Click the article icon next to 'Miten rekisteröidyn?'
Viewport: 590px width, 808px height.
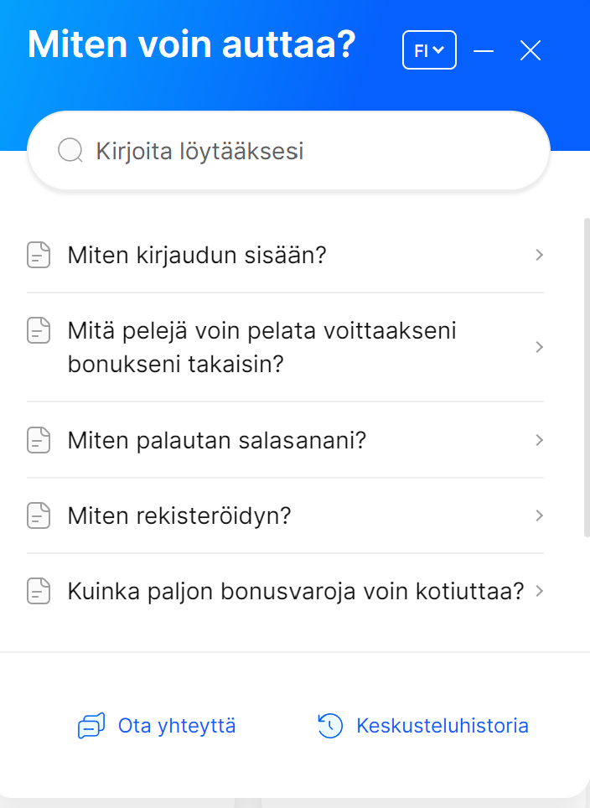point(39,515)
